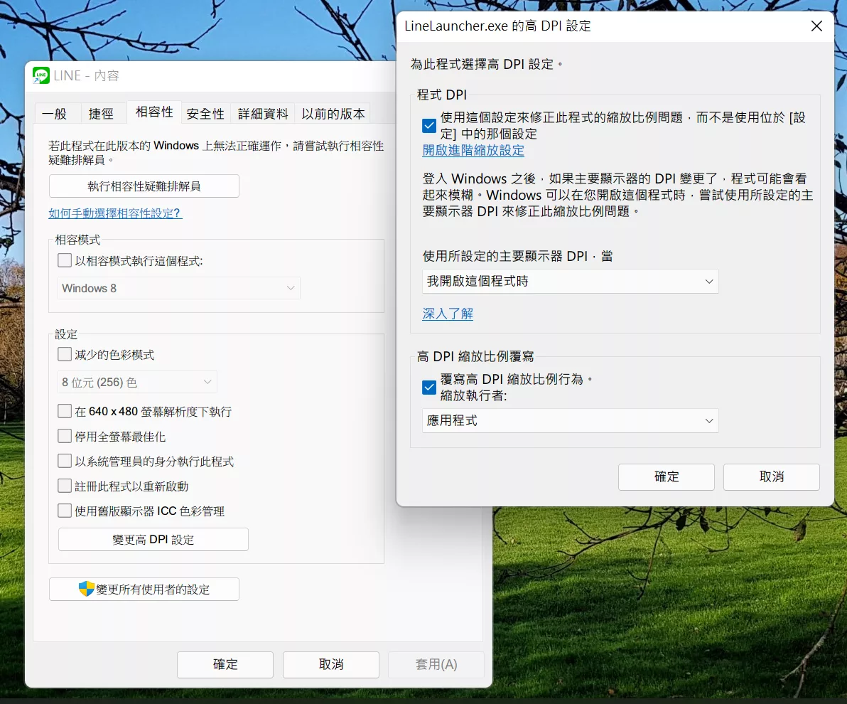847x704 pixels.
Task: Open the 以前的版本 tab
Action: click(x=333, y=114)
